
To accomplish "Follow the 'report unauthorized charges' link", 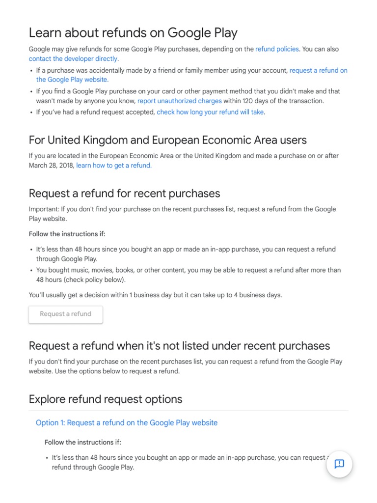I will click(x=180, y=101).
